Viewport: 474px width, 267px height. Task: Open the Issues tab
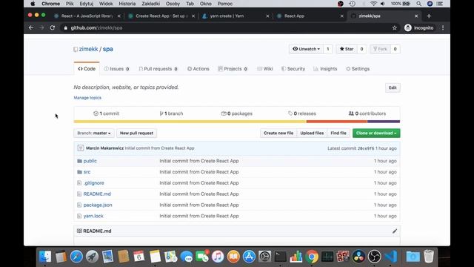pyautogui.click(x=117, y=69)
